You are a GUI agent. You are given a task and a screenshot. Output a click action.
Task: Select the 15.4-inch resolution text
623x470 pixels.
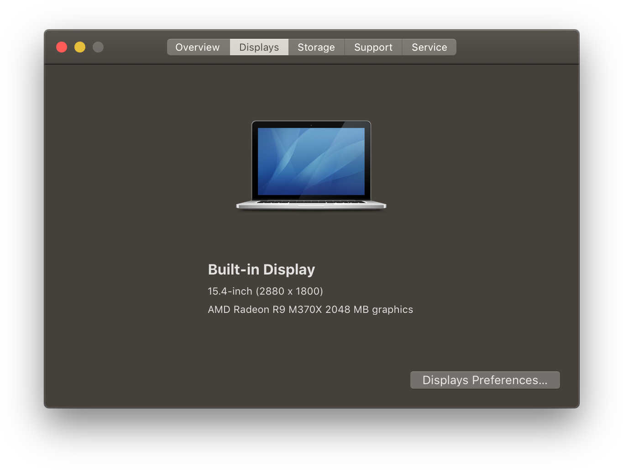click(265, 291)
